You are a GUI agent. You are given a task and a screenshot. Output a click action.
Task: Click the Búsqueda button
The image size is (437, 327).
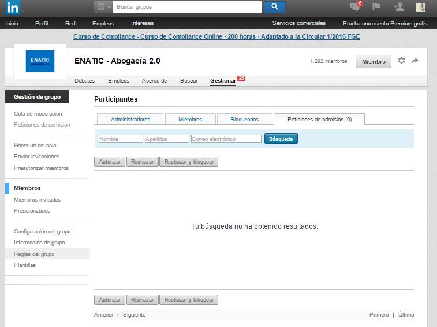pos(281,139)
